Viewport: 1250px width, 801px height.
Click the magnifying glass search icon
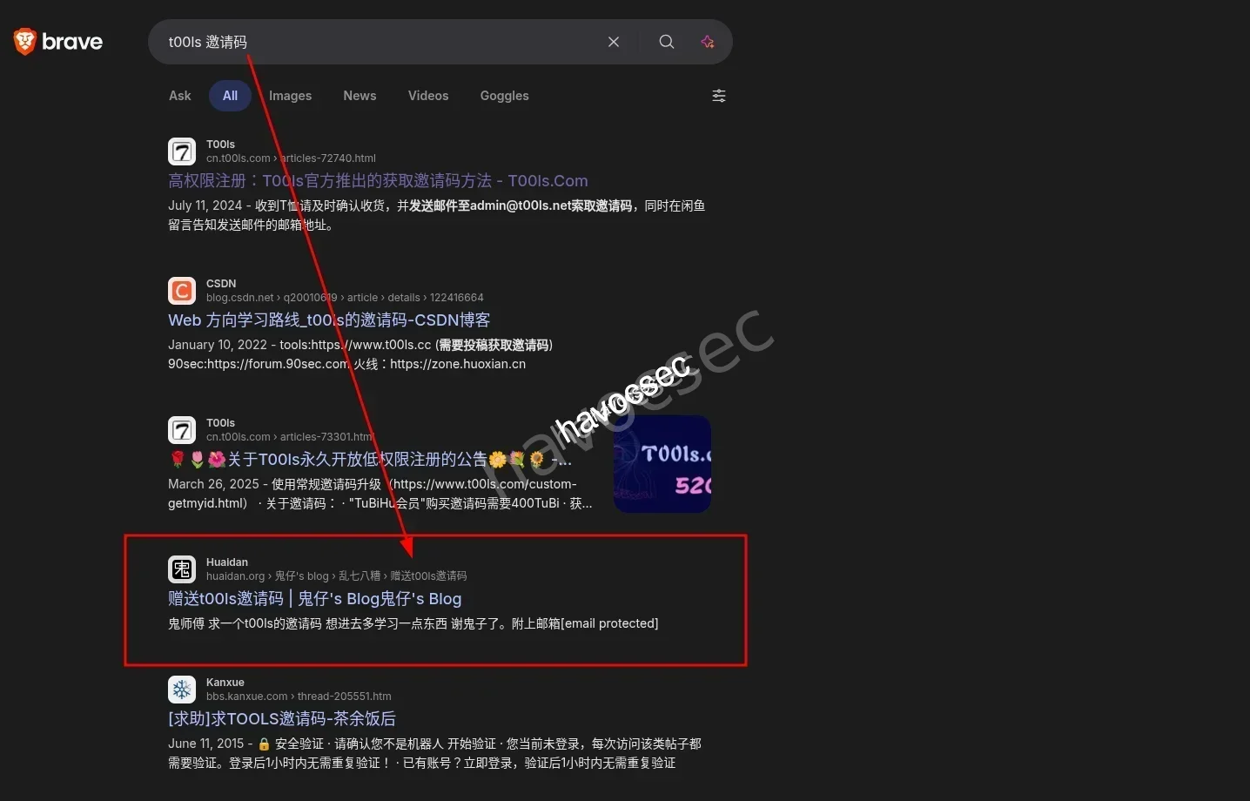pos(666,41)
